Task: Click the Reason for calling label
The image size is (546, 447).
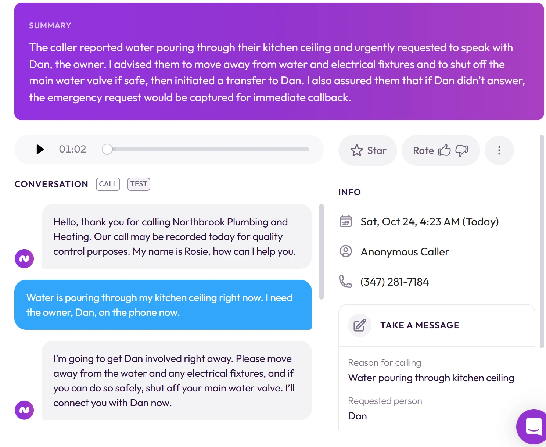Action: 385,363
